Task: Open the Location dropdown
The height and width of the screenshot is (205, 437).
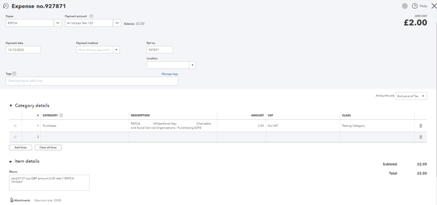Action: pyautogui.click(x=192, y=65)
